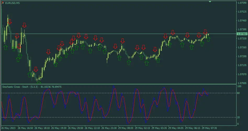Click the 1.07005 price scale label
The width and height of the screenshot is (248, 131).
coord(241,83)
